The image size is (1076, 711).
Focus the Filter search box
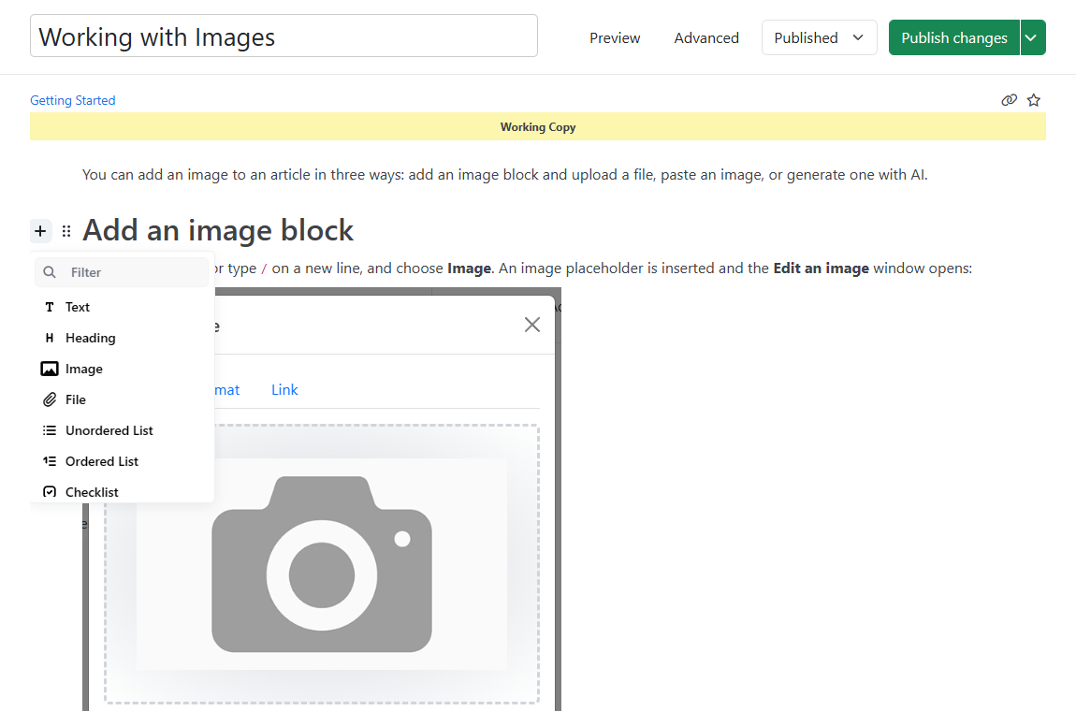click(x=122, y=272)
